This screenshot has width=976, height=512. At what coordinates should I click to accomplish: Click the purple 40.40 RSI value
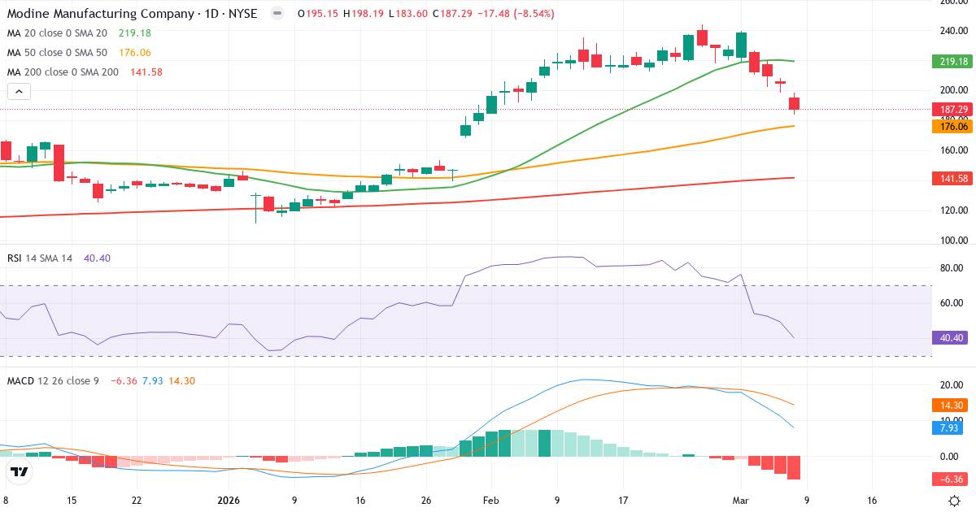(x=948, y=336)
